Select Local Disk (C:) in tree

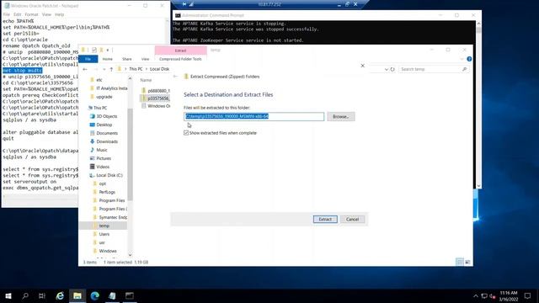coord(109,175)
